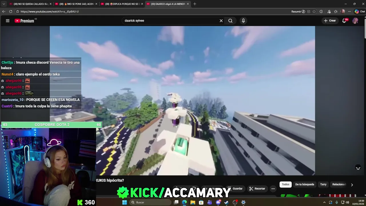Open Teams icon on taskbar
366x206 pixels.
tap(210, 202)
